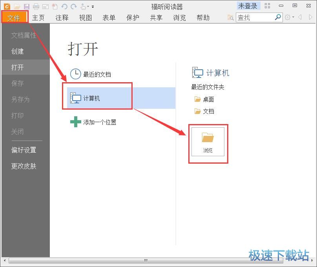This screenshot has height=267, width=317.
Task: Click the undo arrow icon
Action: point(64,6)
